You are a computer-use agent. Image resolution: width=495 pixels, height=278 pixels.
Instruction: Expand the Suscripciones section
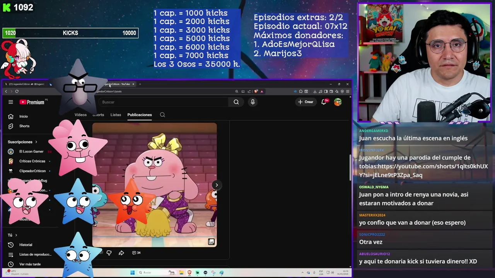(x=22, y=142)
